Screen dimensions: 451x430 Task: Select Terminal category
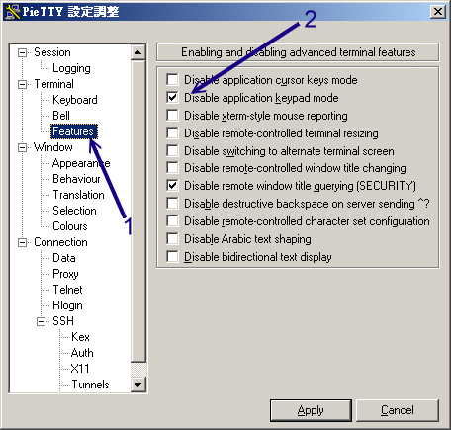pos(53,84)
